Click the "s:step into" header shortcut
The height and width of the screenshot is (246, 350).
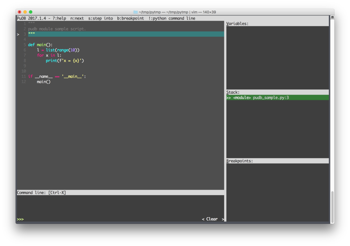coord(101,18)
